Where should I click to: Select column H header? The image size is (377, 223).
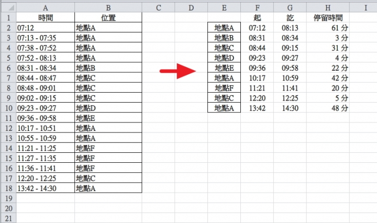pyautogui.click(x=328, y=7)
